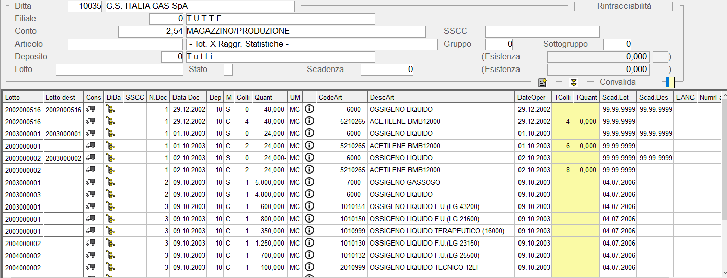Viewport: 727px width, 278px height.
Task: Click info icon in LG 25500 row
Action: [x=309, y=255]
